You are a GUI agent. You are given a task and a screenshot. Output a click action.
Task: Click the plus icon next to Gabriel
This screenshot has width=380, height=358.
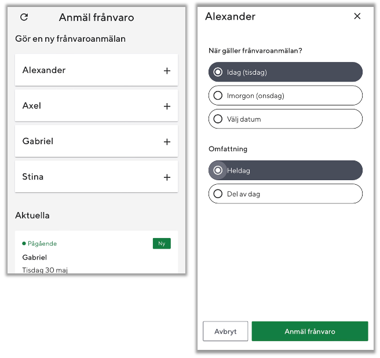[x=167, y=142]
